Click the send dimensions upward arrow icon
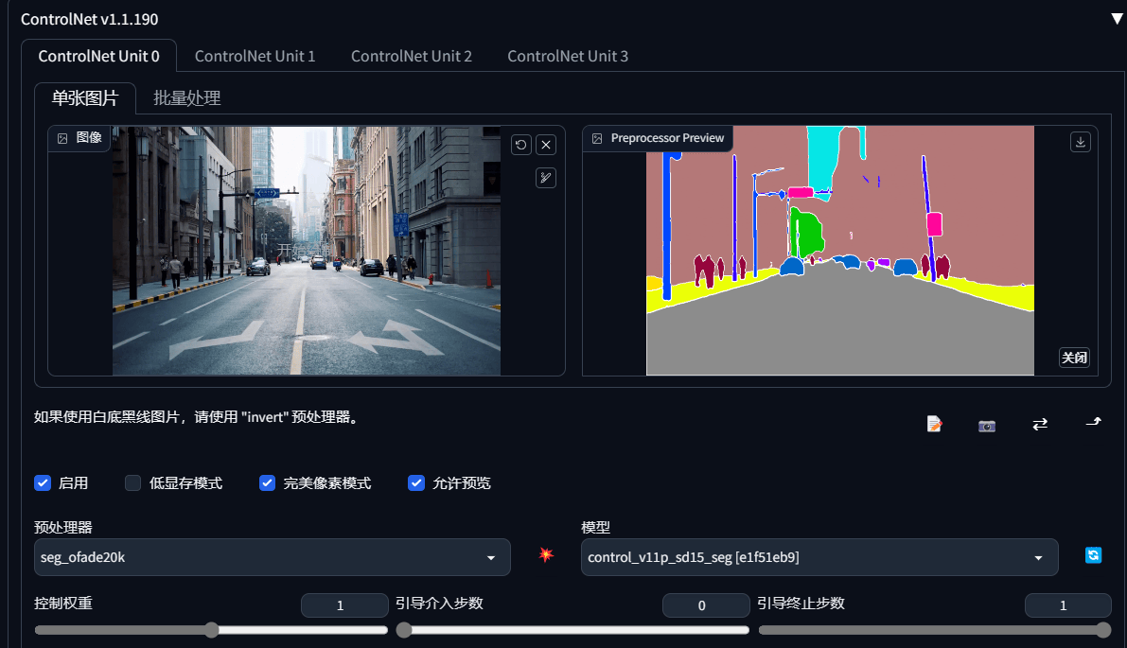This screenshot has height=648, width=1127. [1093, 423]
